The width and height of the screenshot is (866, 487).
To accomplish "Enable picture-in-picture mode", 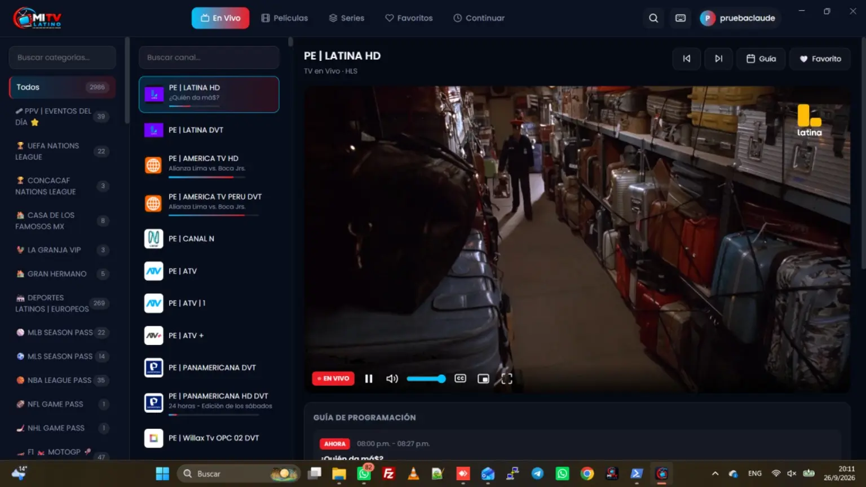I will [483, 379].
